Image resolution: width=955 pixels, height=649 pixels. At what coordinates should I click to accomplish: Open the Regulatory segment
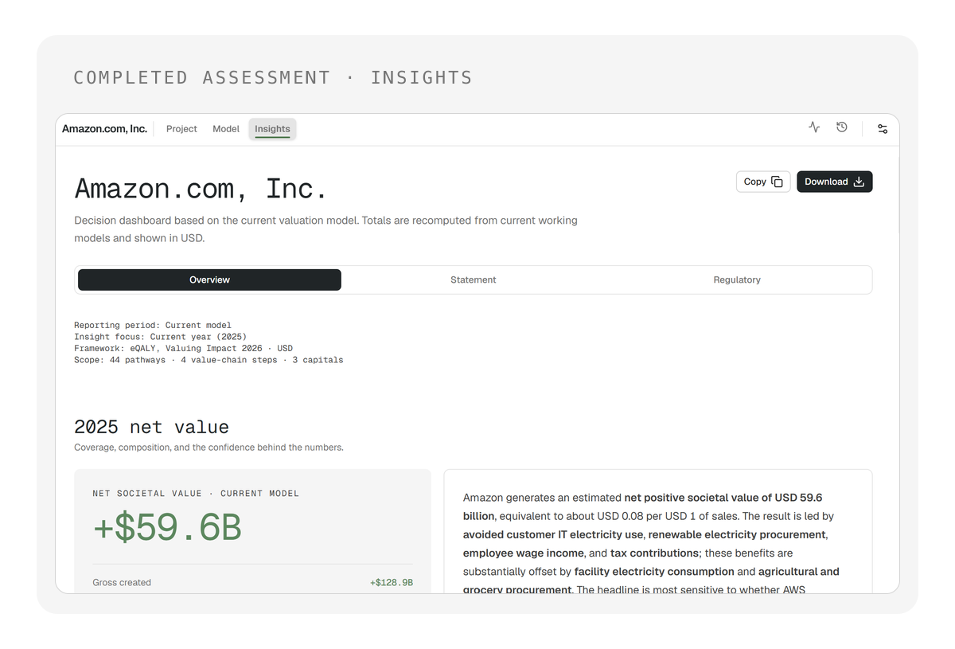coord(737,280)
